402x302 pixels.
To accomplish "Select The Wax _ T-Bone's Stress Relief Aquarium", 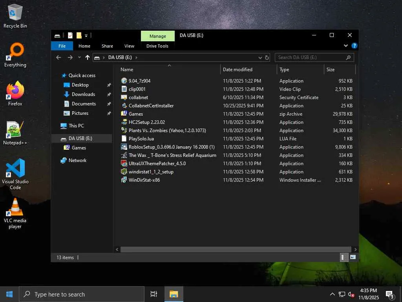I will [x=172, y=155].
